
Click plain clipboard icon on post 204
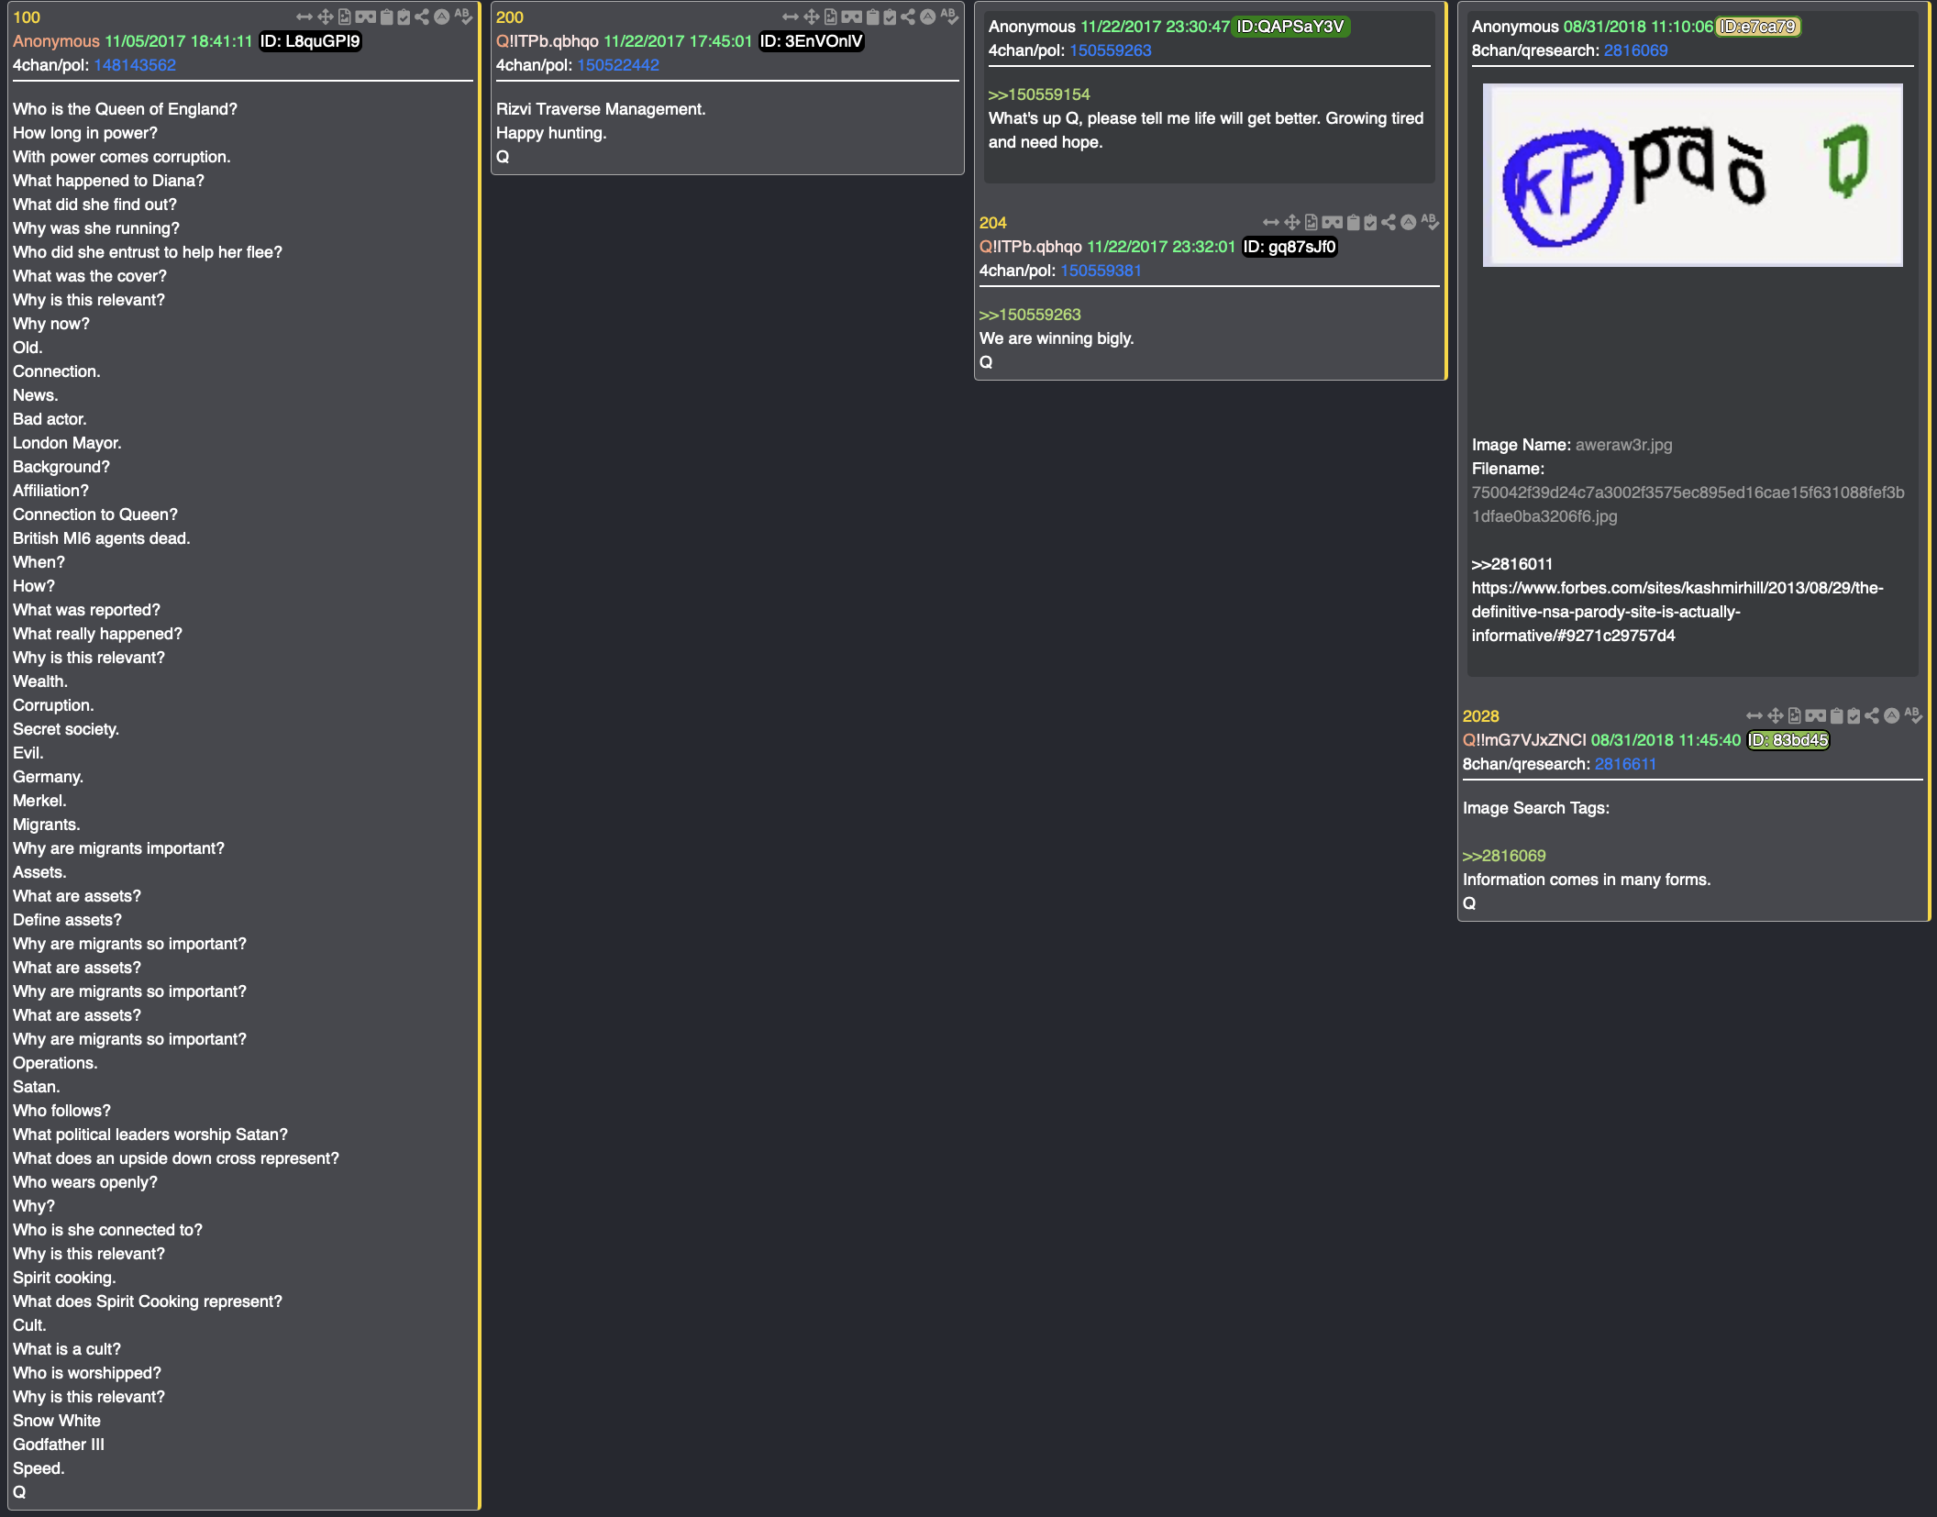(1354, 223)
